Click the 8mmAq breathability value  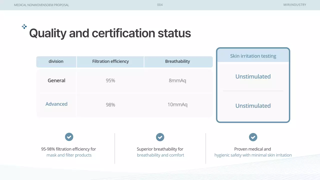point(177,80)
